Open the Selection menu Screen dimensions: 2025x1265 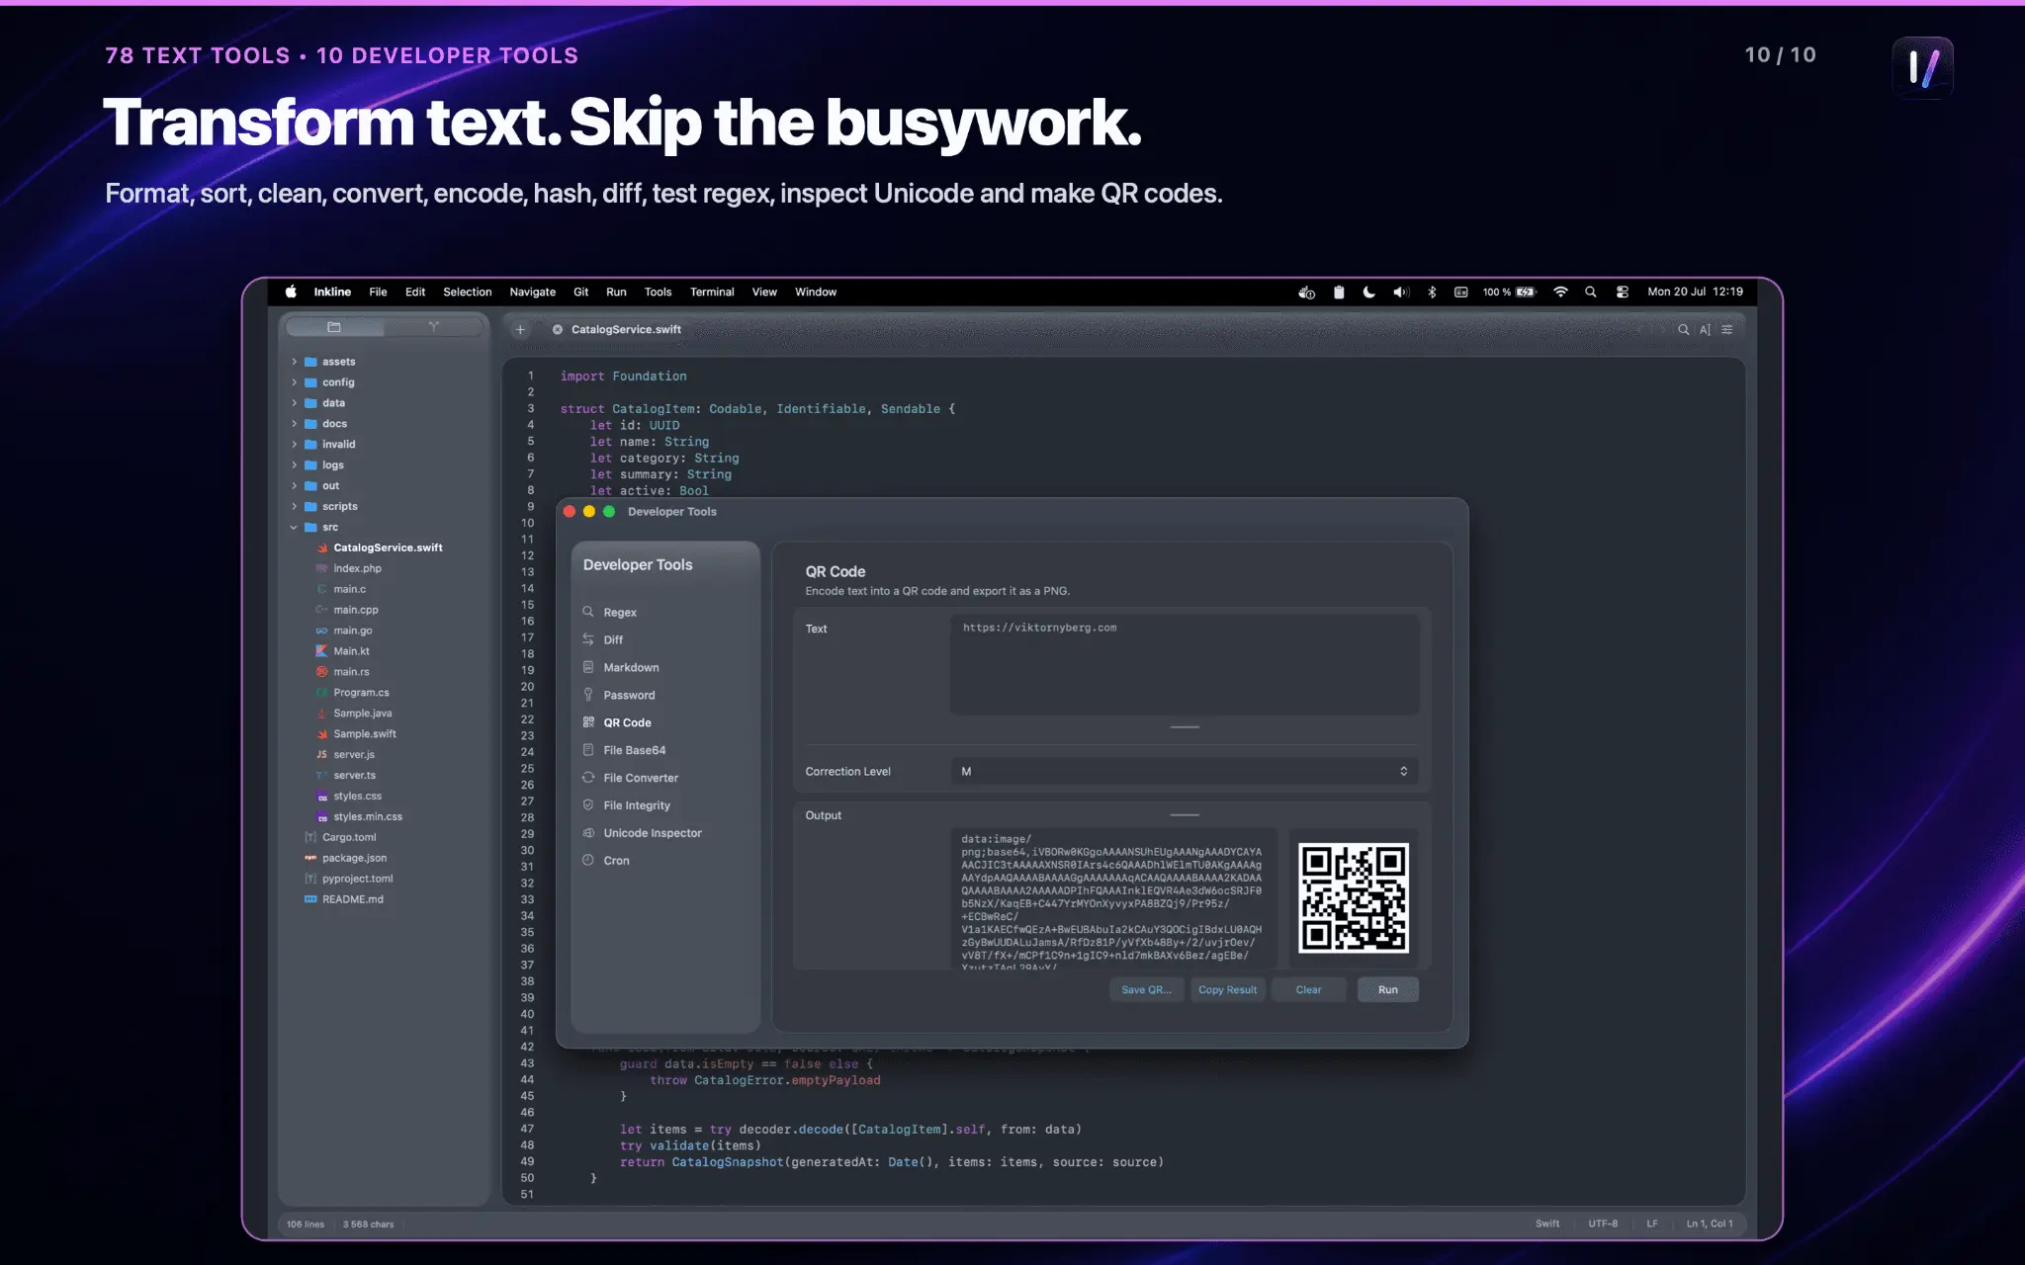pyautogui.click(x=467, y=293)
